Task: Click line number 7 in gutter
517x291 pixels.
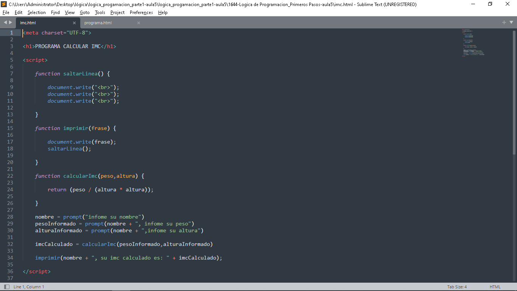Action: click(x=12, y=74)
